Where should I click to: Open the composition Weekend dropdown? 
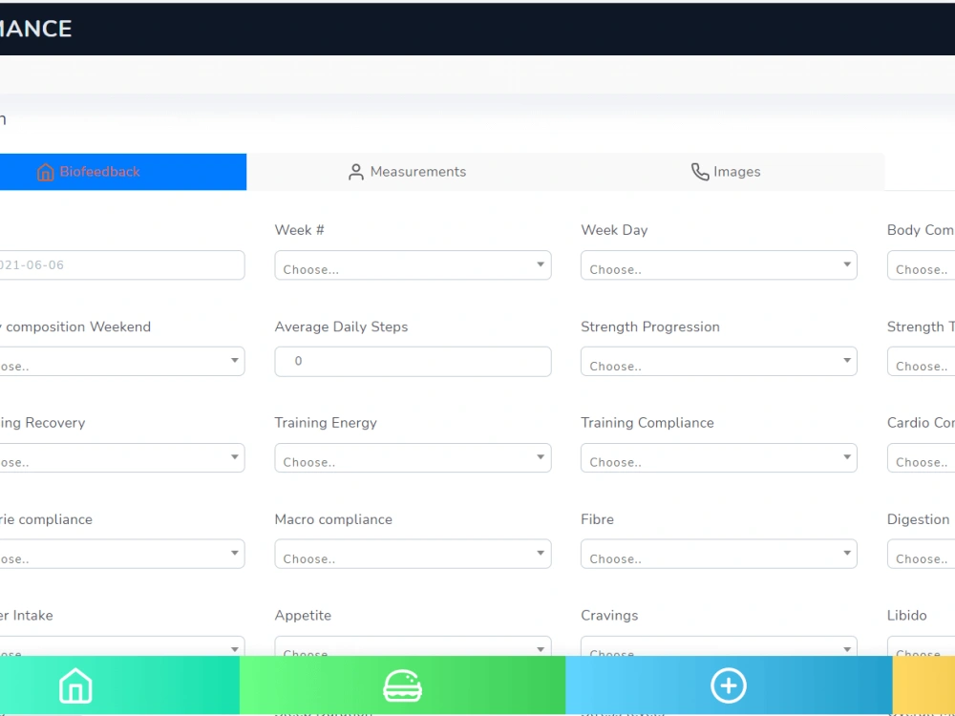[x=122, y=362]
